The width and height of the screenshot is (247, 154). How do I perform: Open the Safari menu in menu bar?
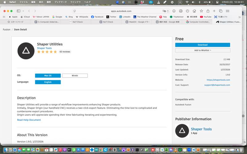coord(13,2)
